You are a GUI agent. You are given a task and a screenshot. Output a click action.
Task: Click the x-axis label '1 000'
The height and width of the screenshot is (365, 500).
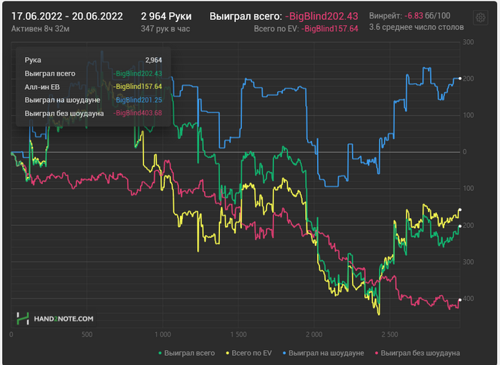pyautogui.click(x=163, y=334)
